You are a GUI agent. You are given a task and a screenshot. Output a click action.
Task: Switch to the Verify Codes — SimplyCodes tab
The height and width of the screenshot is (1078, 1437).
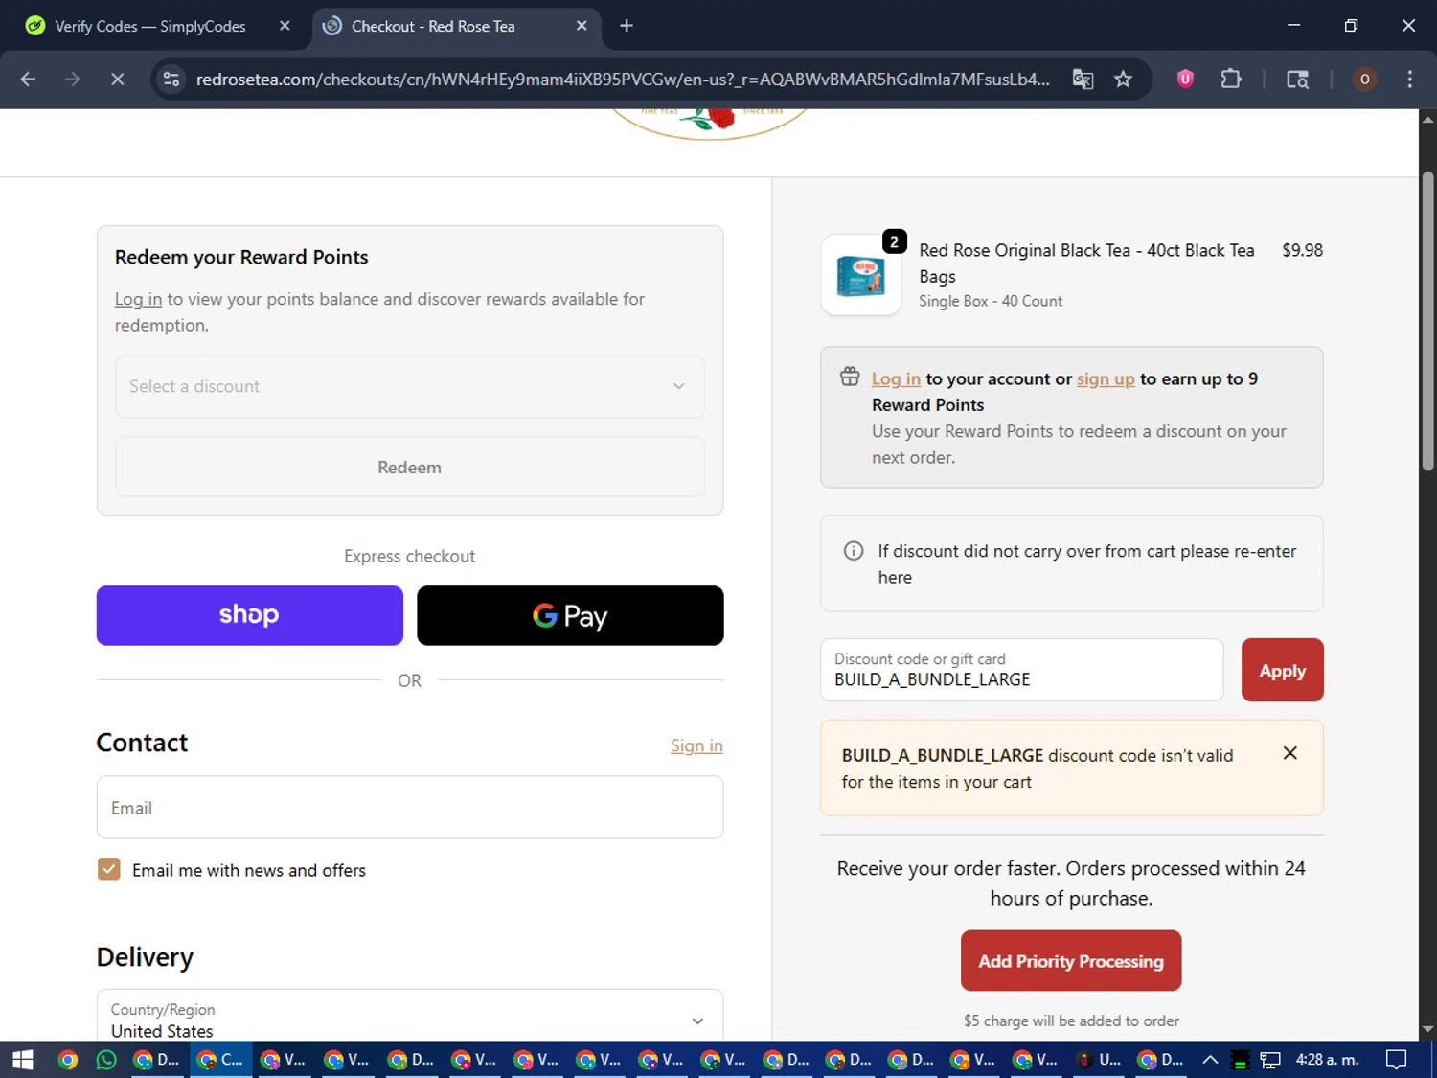point(149,26)
